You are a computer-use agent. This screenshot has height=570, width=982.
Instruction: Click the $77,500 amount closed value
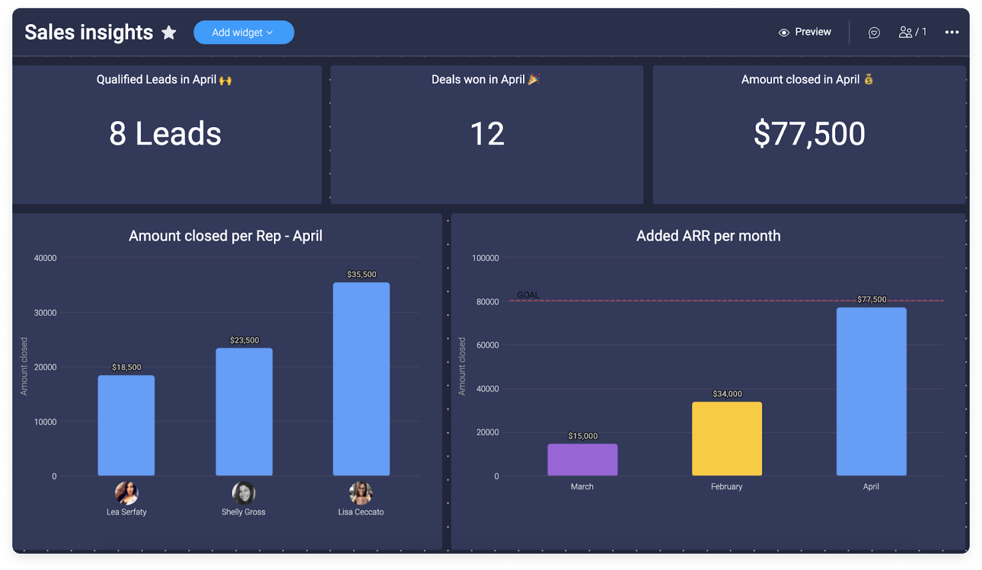pyautogui.click(x=808, y=134)
